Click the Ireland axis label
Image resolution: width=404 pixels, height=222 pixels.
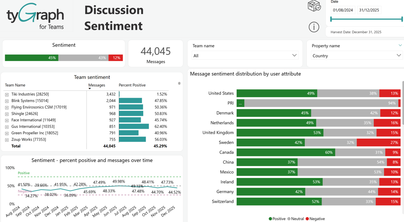click(227, 182)
